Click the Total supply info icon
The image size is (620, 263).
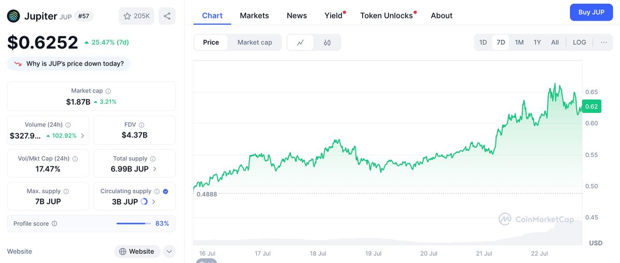click(152, 159)
